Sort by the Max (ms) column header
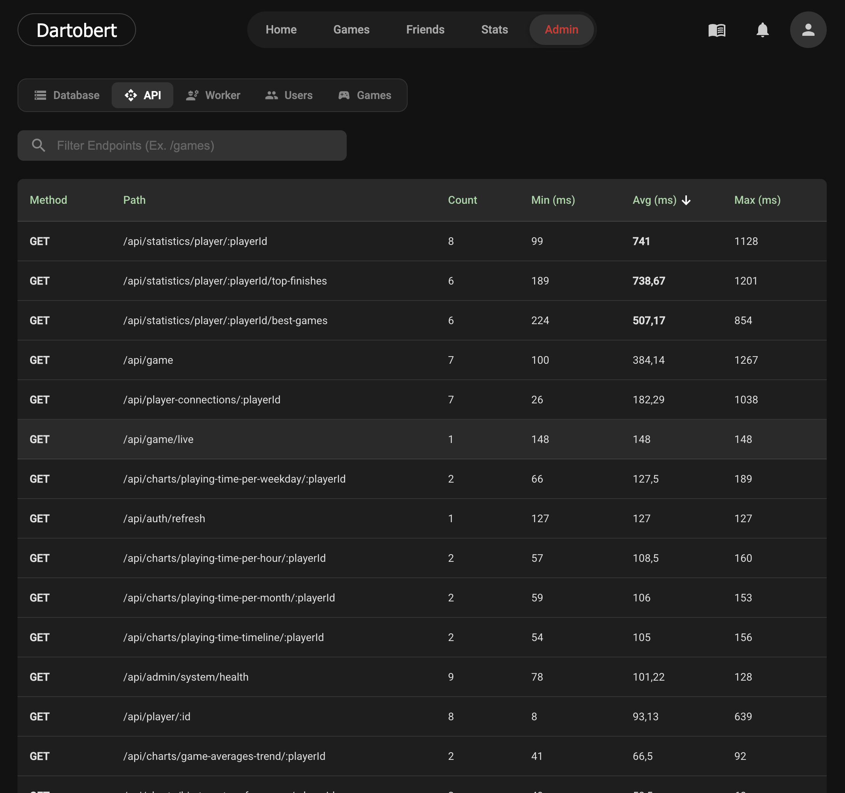The width and height of the screenshot is (845, 793). click(x=757, y=200)
